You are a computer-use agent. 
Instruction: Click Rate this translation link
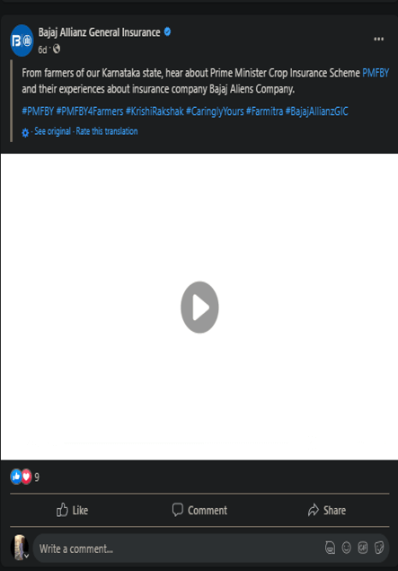[x=107, y=131]
